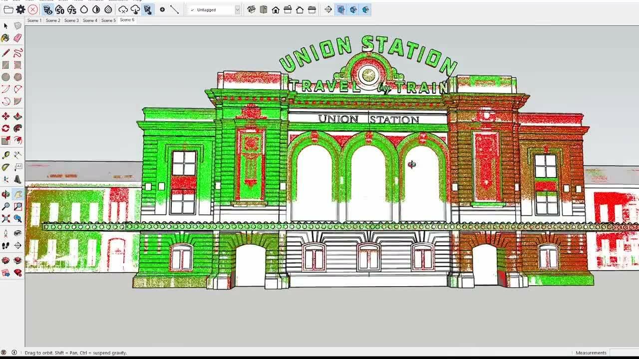Choose the Rotate tool

(5, 128)
